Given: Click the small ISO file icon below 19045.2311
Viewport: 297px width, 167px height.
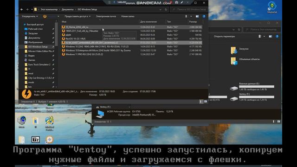Looking at the screenshot, I should pos(64,35).
